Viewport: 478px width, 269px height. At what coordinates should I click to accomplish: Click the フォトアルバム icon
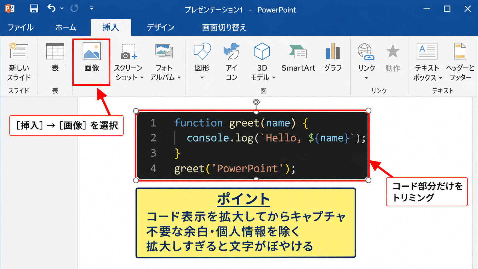point(164,51)
